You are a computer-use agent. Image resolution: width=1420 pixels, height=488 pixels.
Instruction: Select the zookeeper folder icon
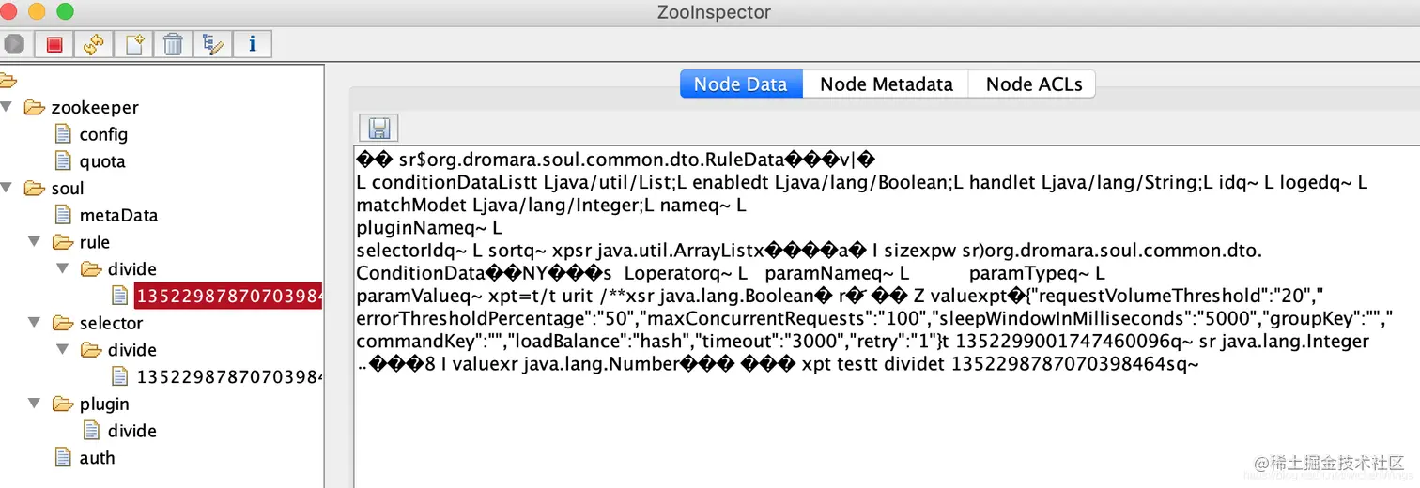tap(35, 108)
